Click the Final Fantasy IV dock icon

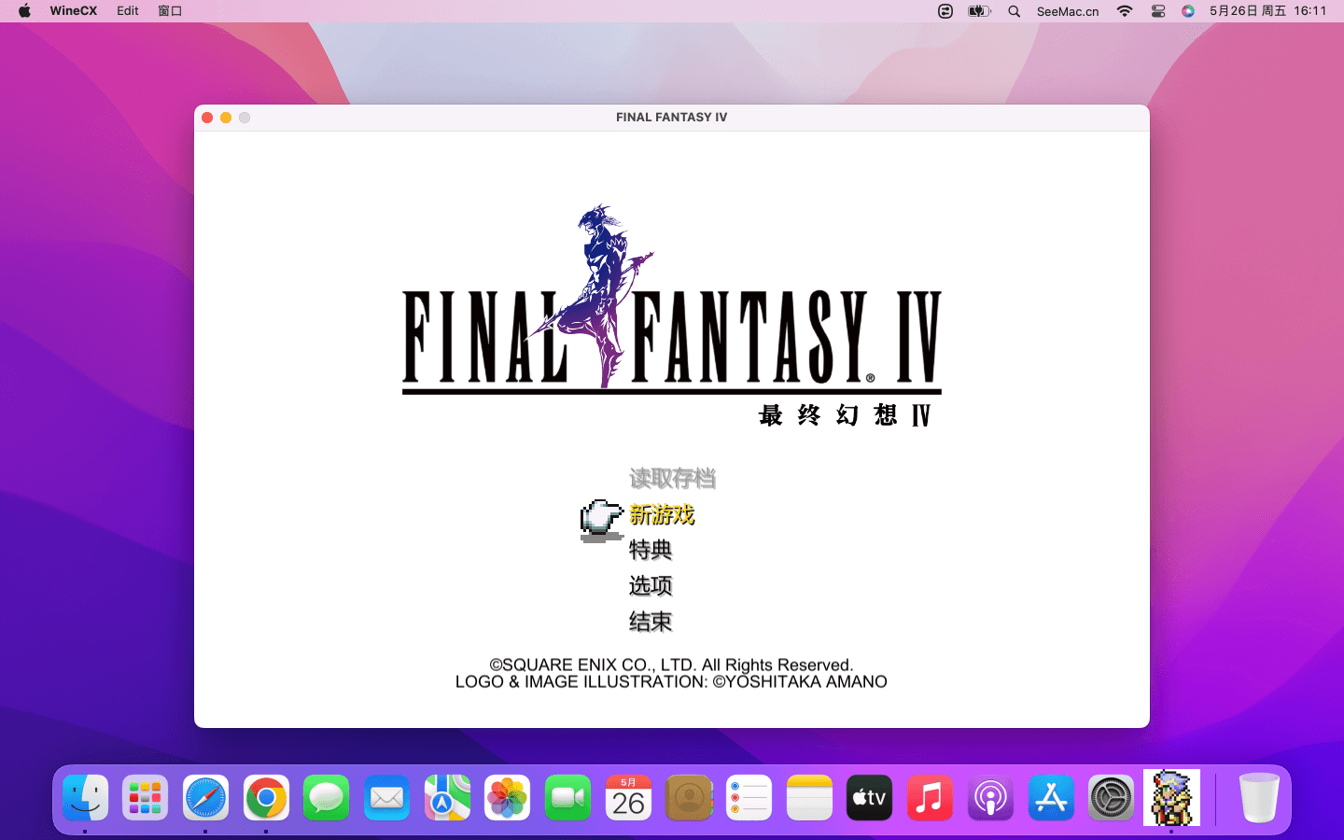(x=1171, y=798)
